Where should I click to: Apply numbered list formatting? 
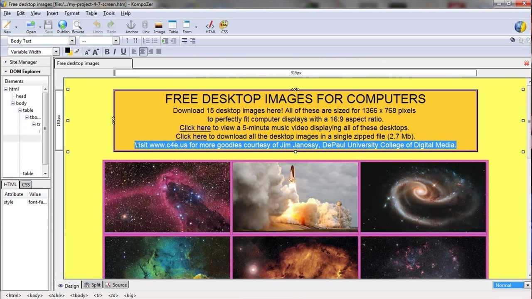pos(146,41)
